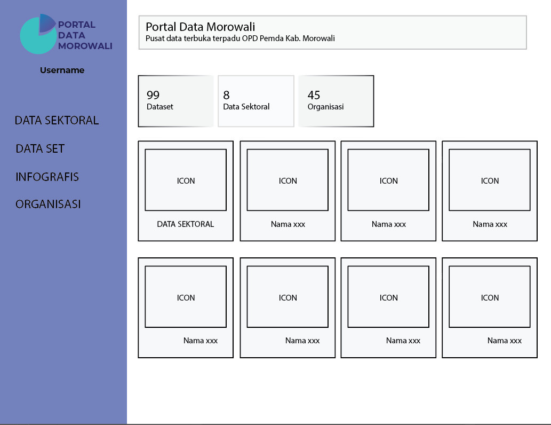Open DATA SEKTORAL in the sidebar menu
551x425 pixels.
click(57, 121)
